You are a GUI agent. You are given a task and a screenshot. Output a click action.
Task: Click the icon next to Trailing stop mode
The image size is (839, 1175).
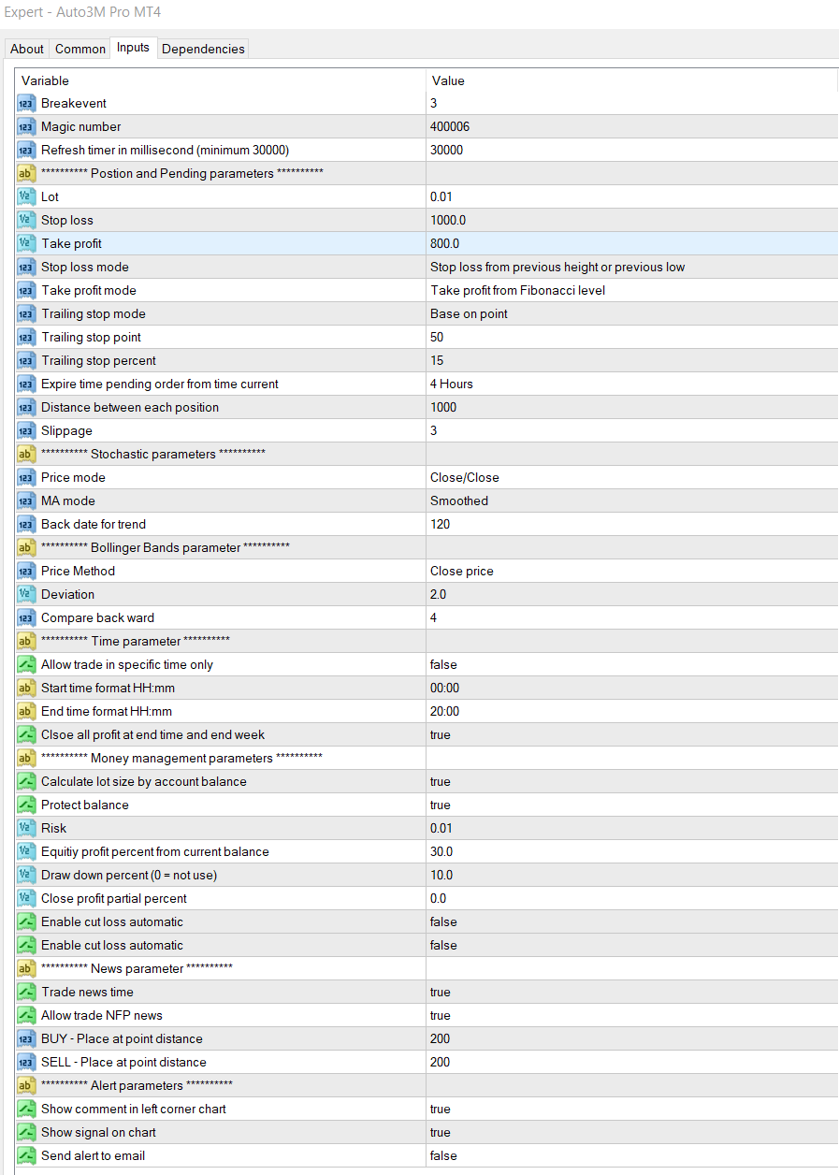pos(26,313)
